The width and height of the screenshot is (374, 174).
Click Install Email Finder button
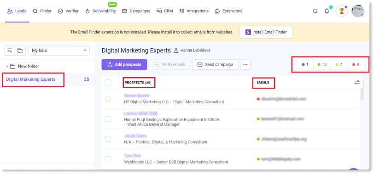click(x=266, y=32)
